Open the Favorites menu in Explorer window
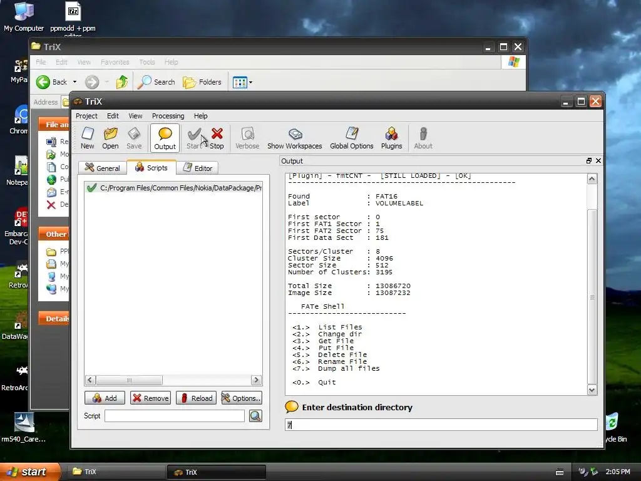Image resolution: width=641 pixels, height=481 pixels. coord(115,62)
